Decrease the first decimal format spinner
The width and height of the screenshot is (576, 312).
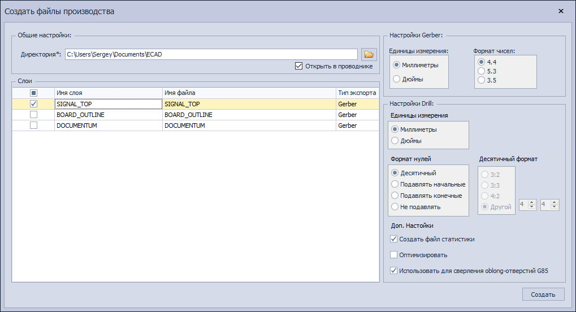[x=531, y=207]
